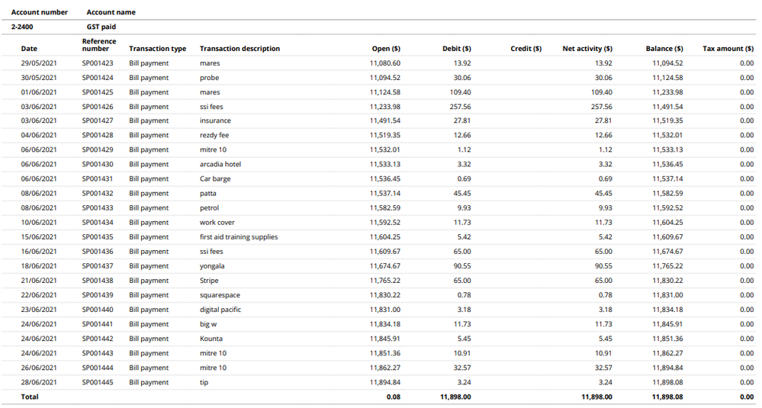Select the Reference number column header

point(99,45)
